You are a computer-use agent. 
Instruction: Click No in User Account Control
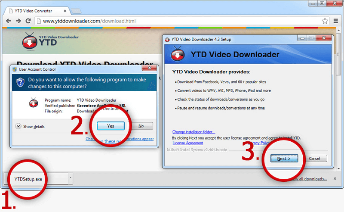(141, 126)
